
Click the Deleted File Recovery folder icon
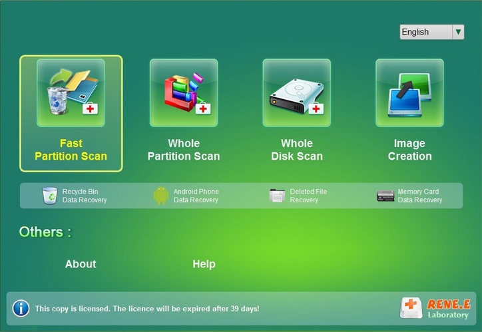click(277, 196)
